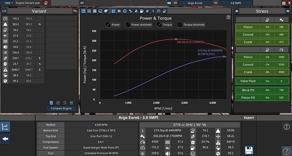Show the cooling snowflake graph icon
Screen dimensions: 292x156
coord(119,11)
